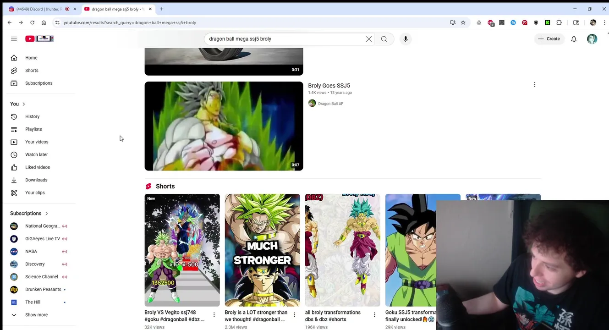Close the dragon ball mega ssj5 broly tab
The height and width of the screenshot is (330, 609).
(x=150, y=9)
